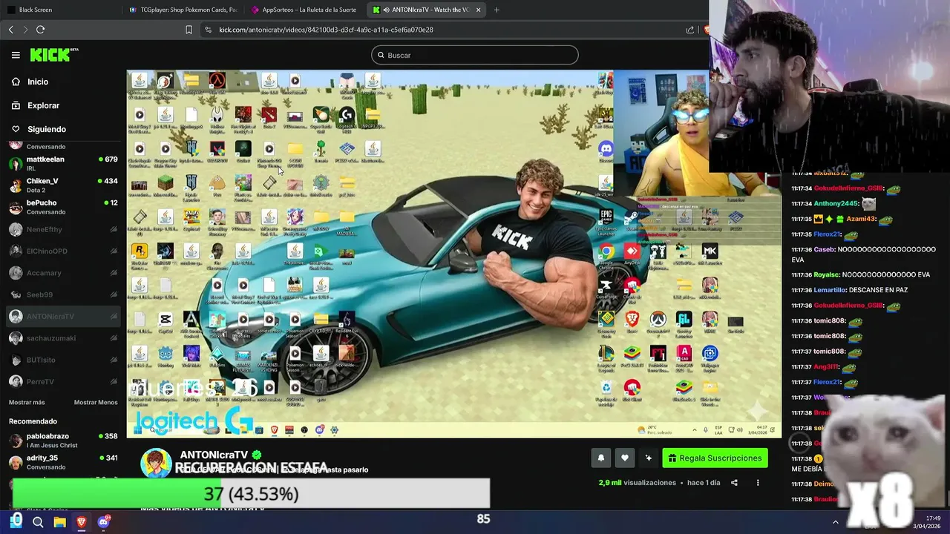The height and width of the screenshot is (534, 950).
Task: Click the green KICK logo
Action: coord(53,55)
